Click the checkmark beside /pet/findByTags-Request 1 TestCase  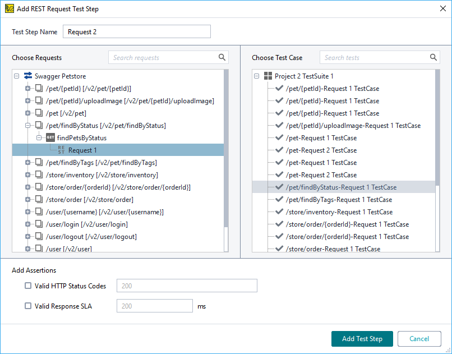point(278,199)
